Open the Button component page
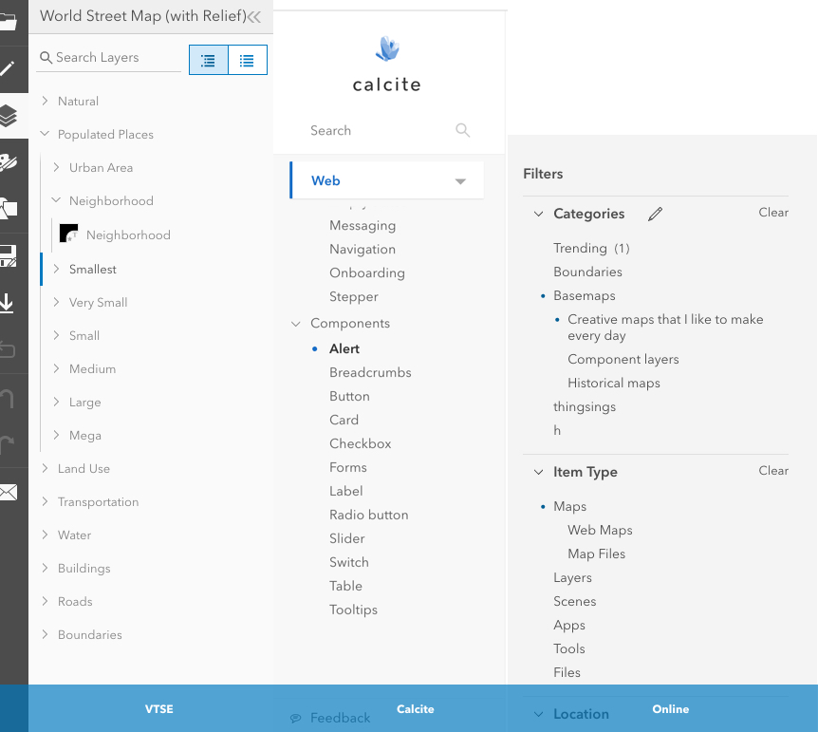Viewport: 818px width, 732px height. click(x=349, y=396)
